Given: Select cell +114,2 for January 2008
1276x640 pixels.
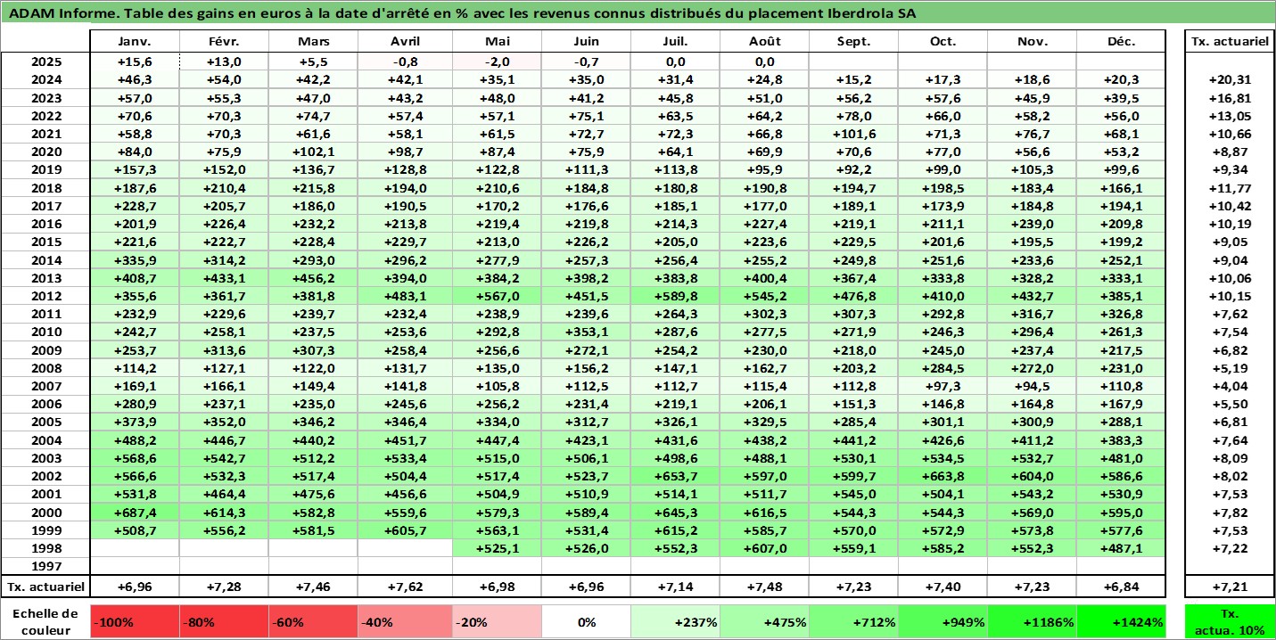Looking at the screenshot, I should coord(136,368).
